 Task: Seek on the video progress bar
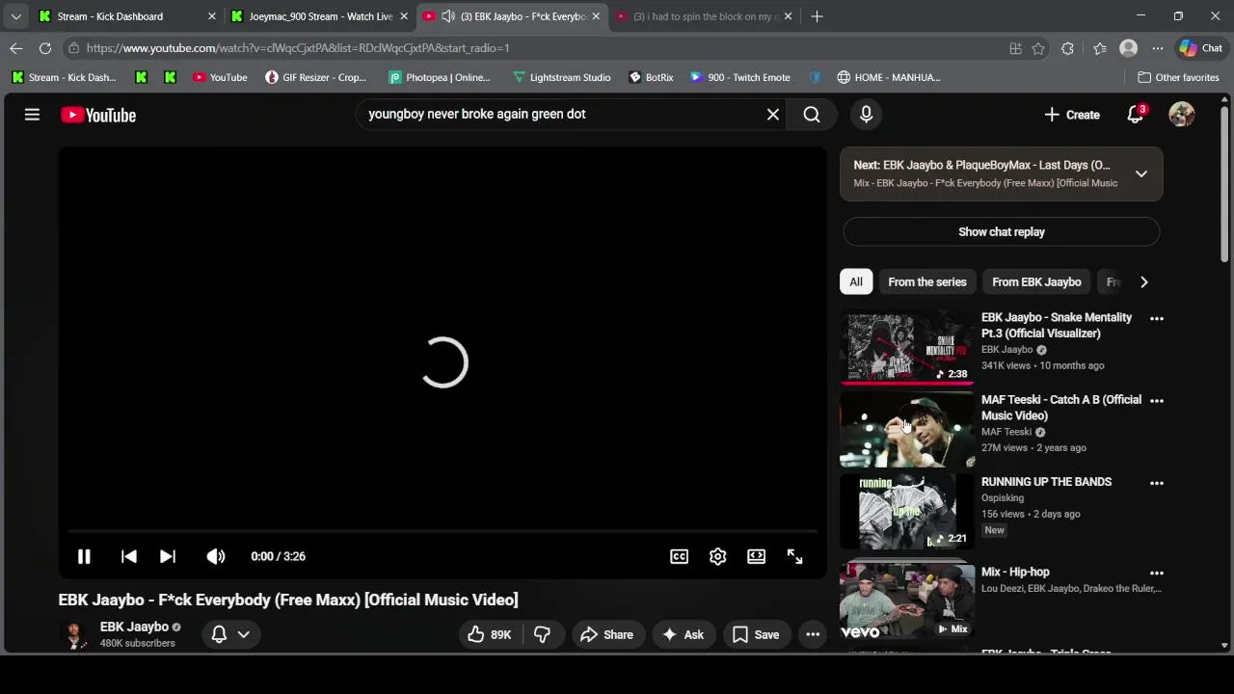[x=443, y=531]
